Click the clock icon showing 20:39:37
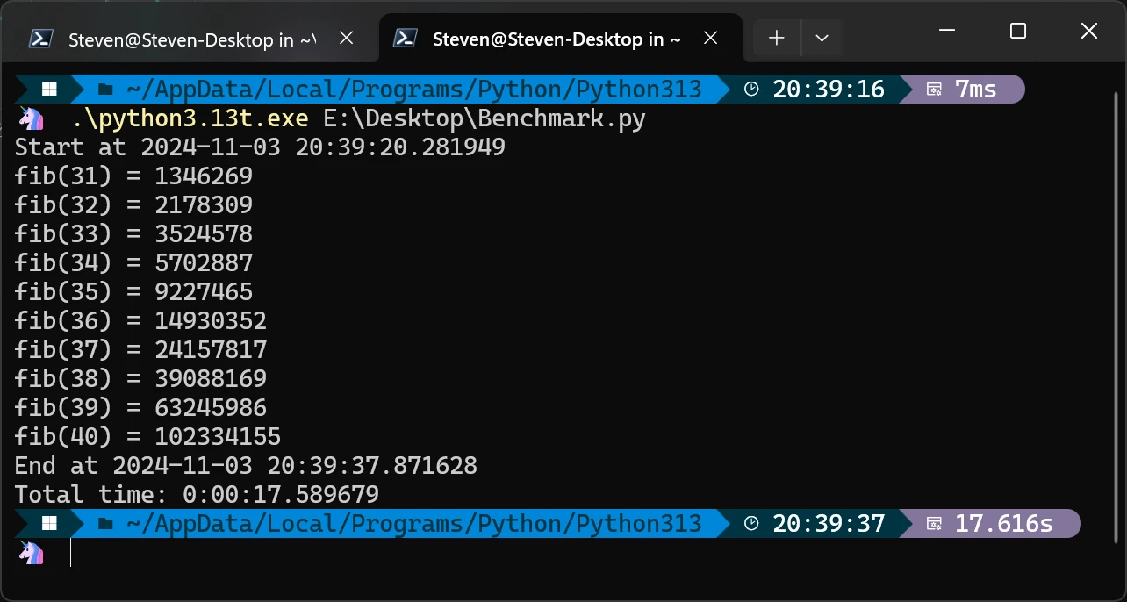 pos(750,523)
